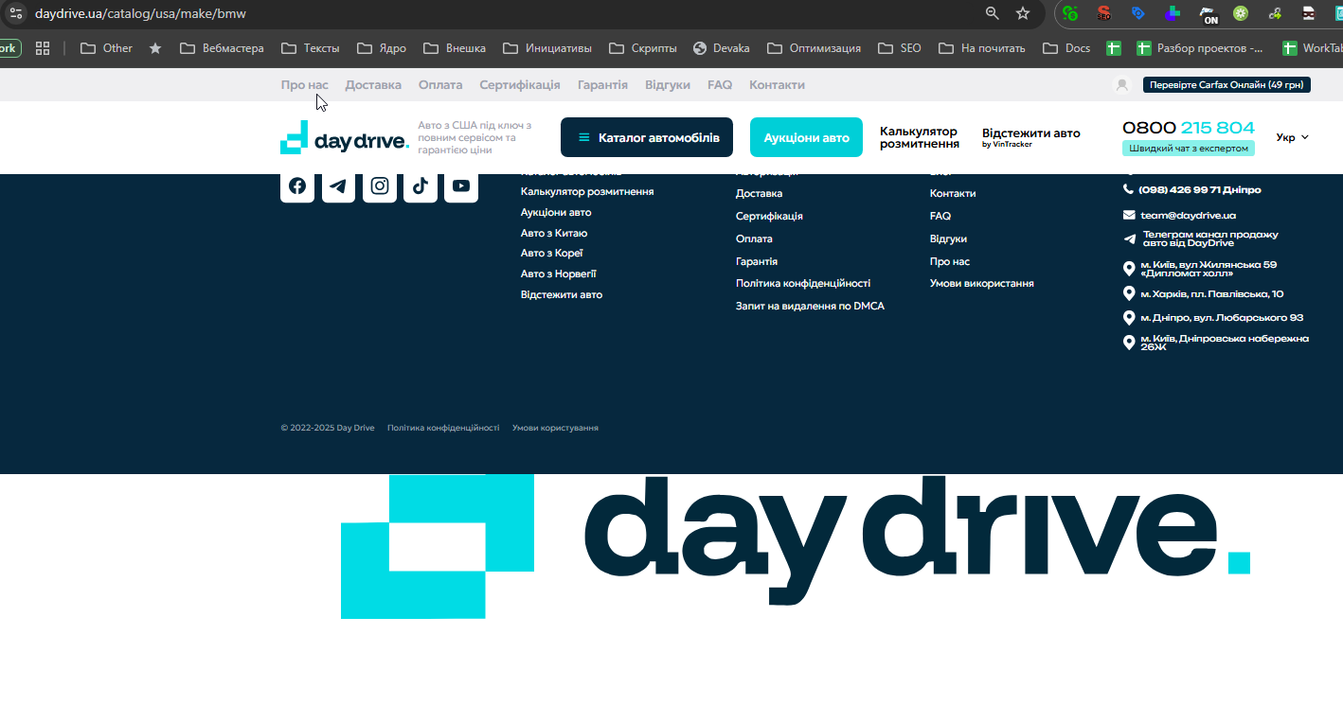This screenshot has height=723, width=1343.
Task: Click the paper-plane icon beside Телеграм канал
Action: coord(1129,239)
